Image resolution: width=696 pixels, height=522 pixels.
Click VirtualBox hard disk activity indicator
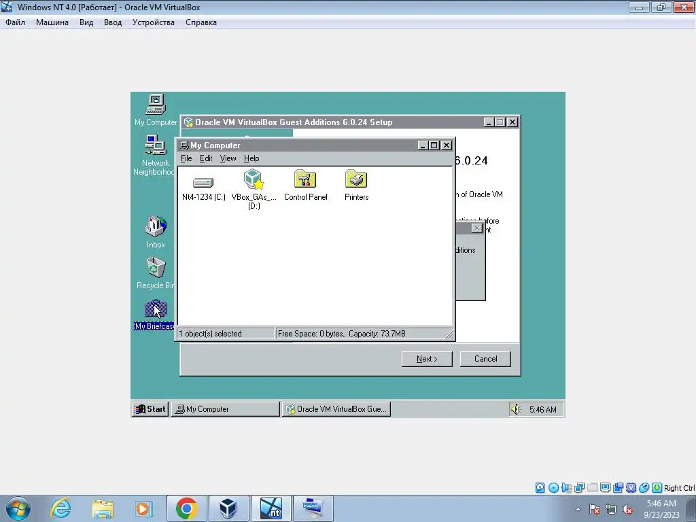540,488
